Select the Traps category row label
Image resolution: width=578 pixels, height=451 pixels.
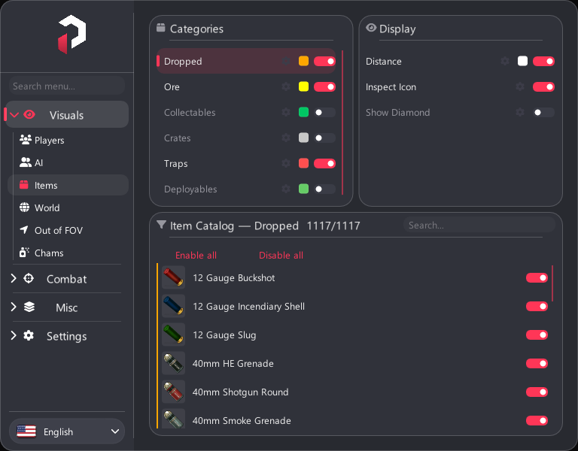pyautogui.click(x=176, y=164)
